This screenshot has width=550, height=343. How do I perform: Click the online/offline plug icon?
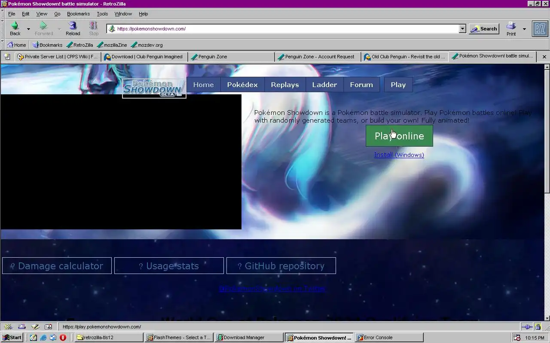pos(527,327)
